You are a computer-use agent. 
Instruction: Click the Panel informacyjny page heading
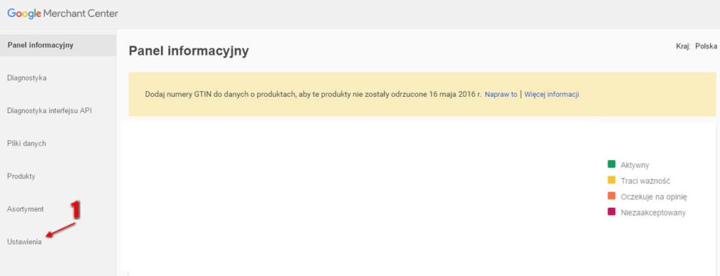[188, 51]
